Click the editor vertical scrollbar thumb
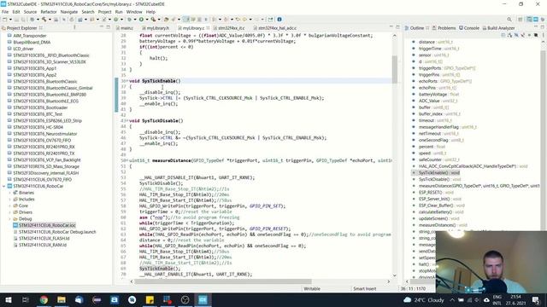 [x=395, y=70]
